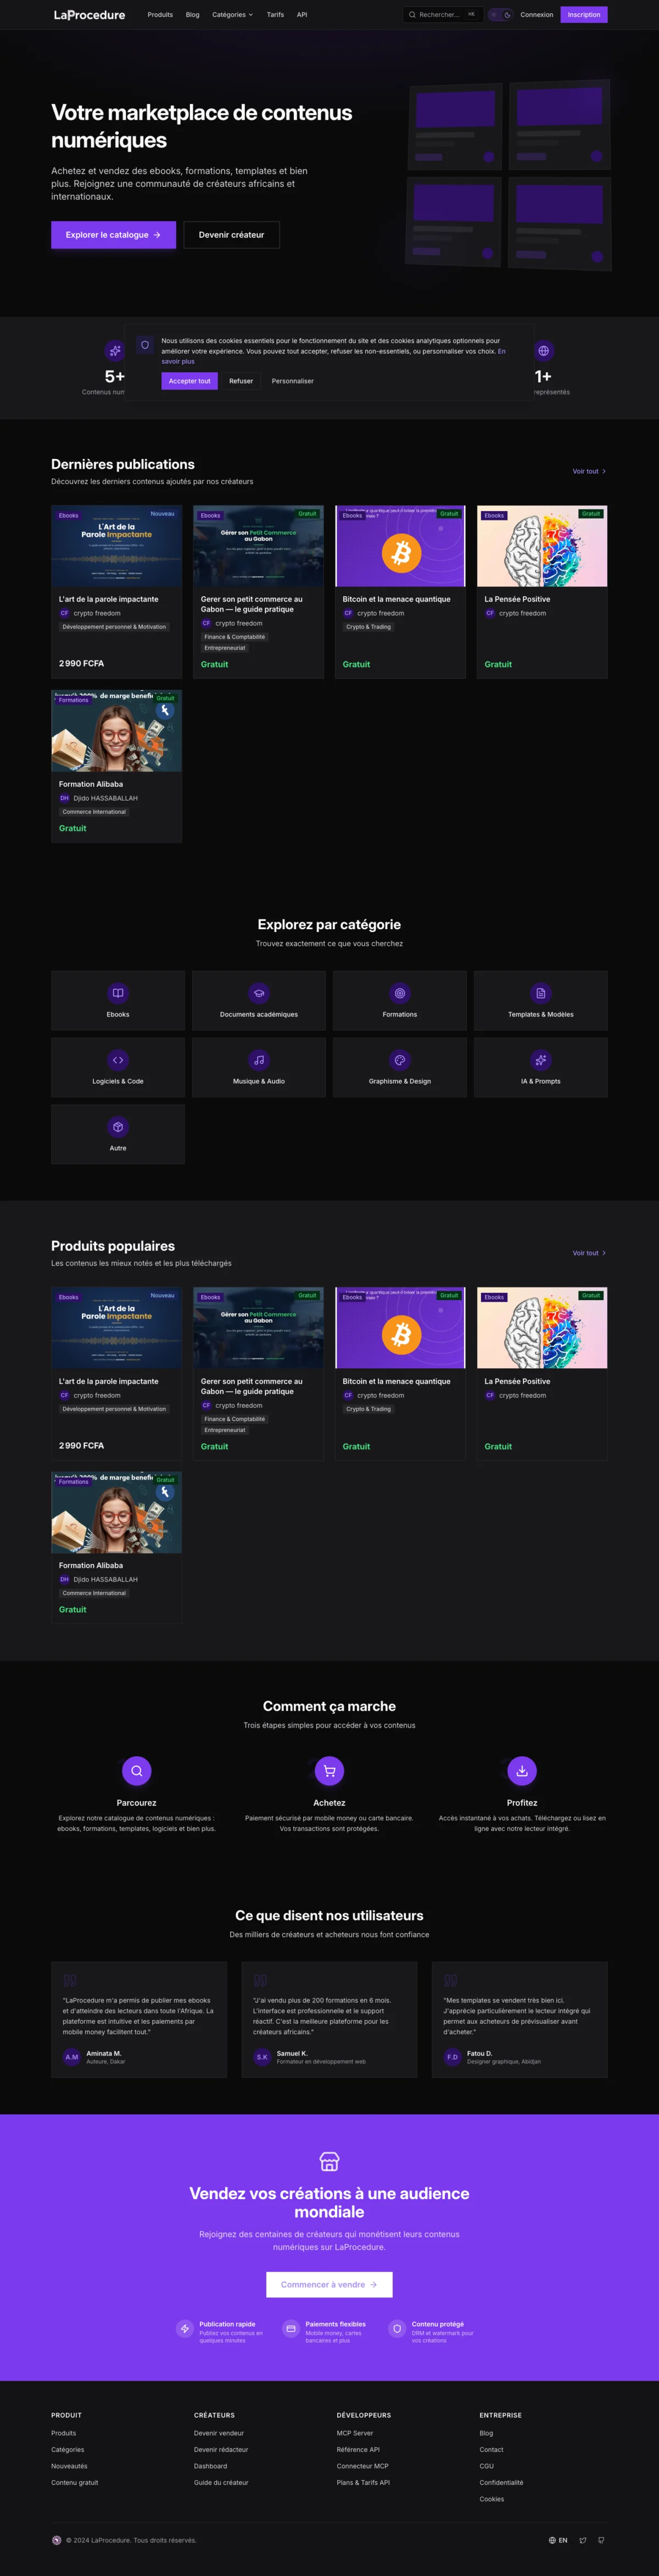
Task: Open Guide du créateur footer link
Action: pos(221,2482)
